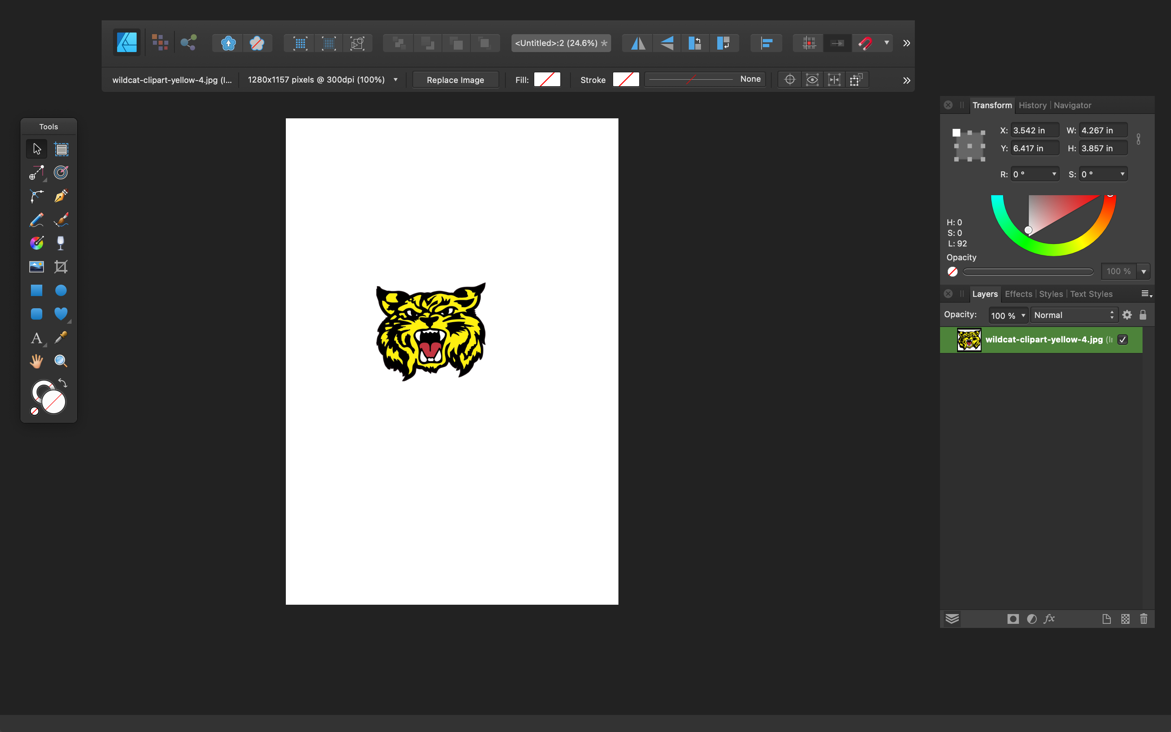Click Rotate clockwise toolbar icon
1171x732 pixels.
point(724,43)
